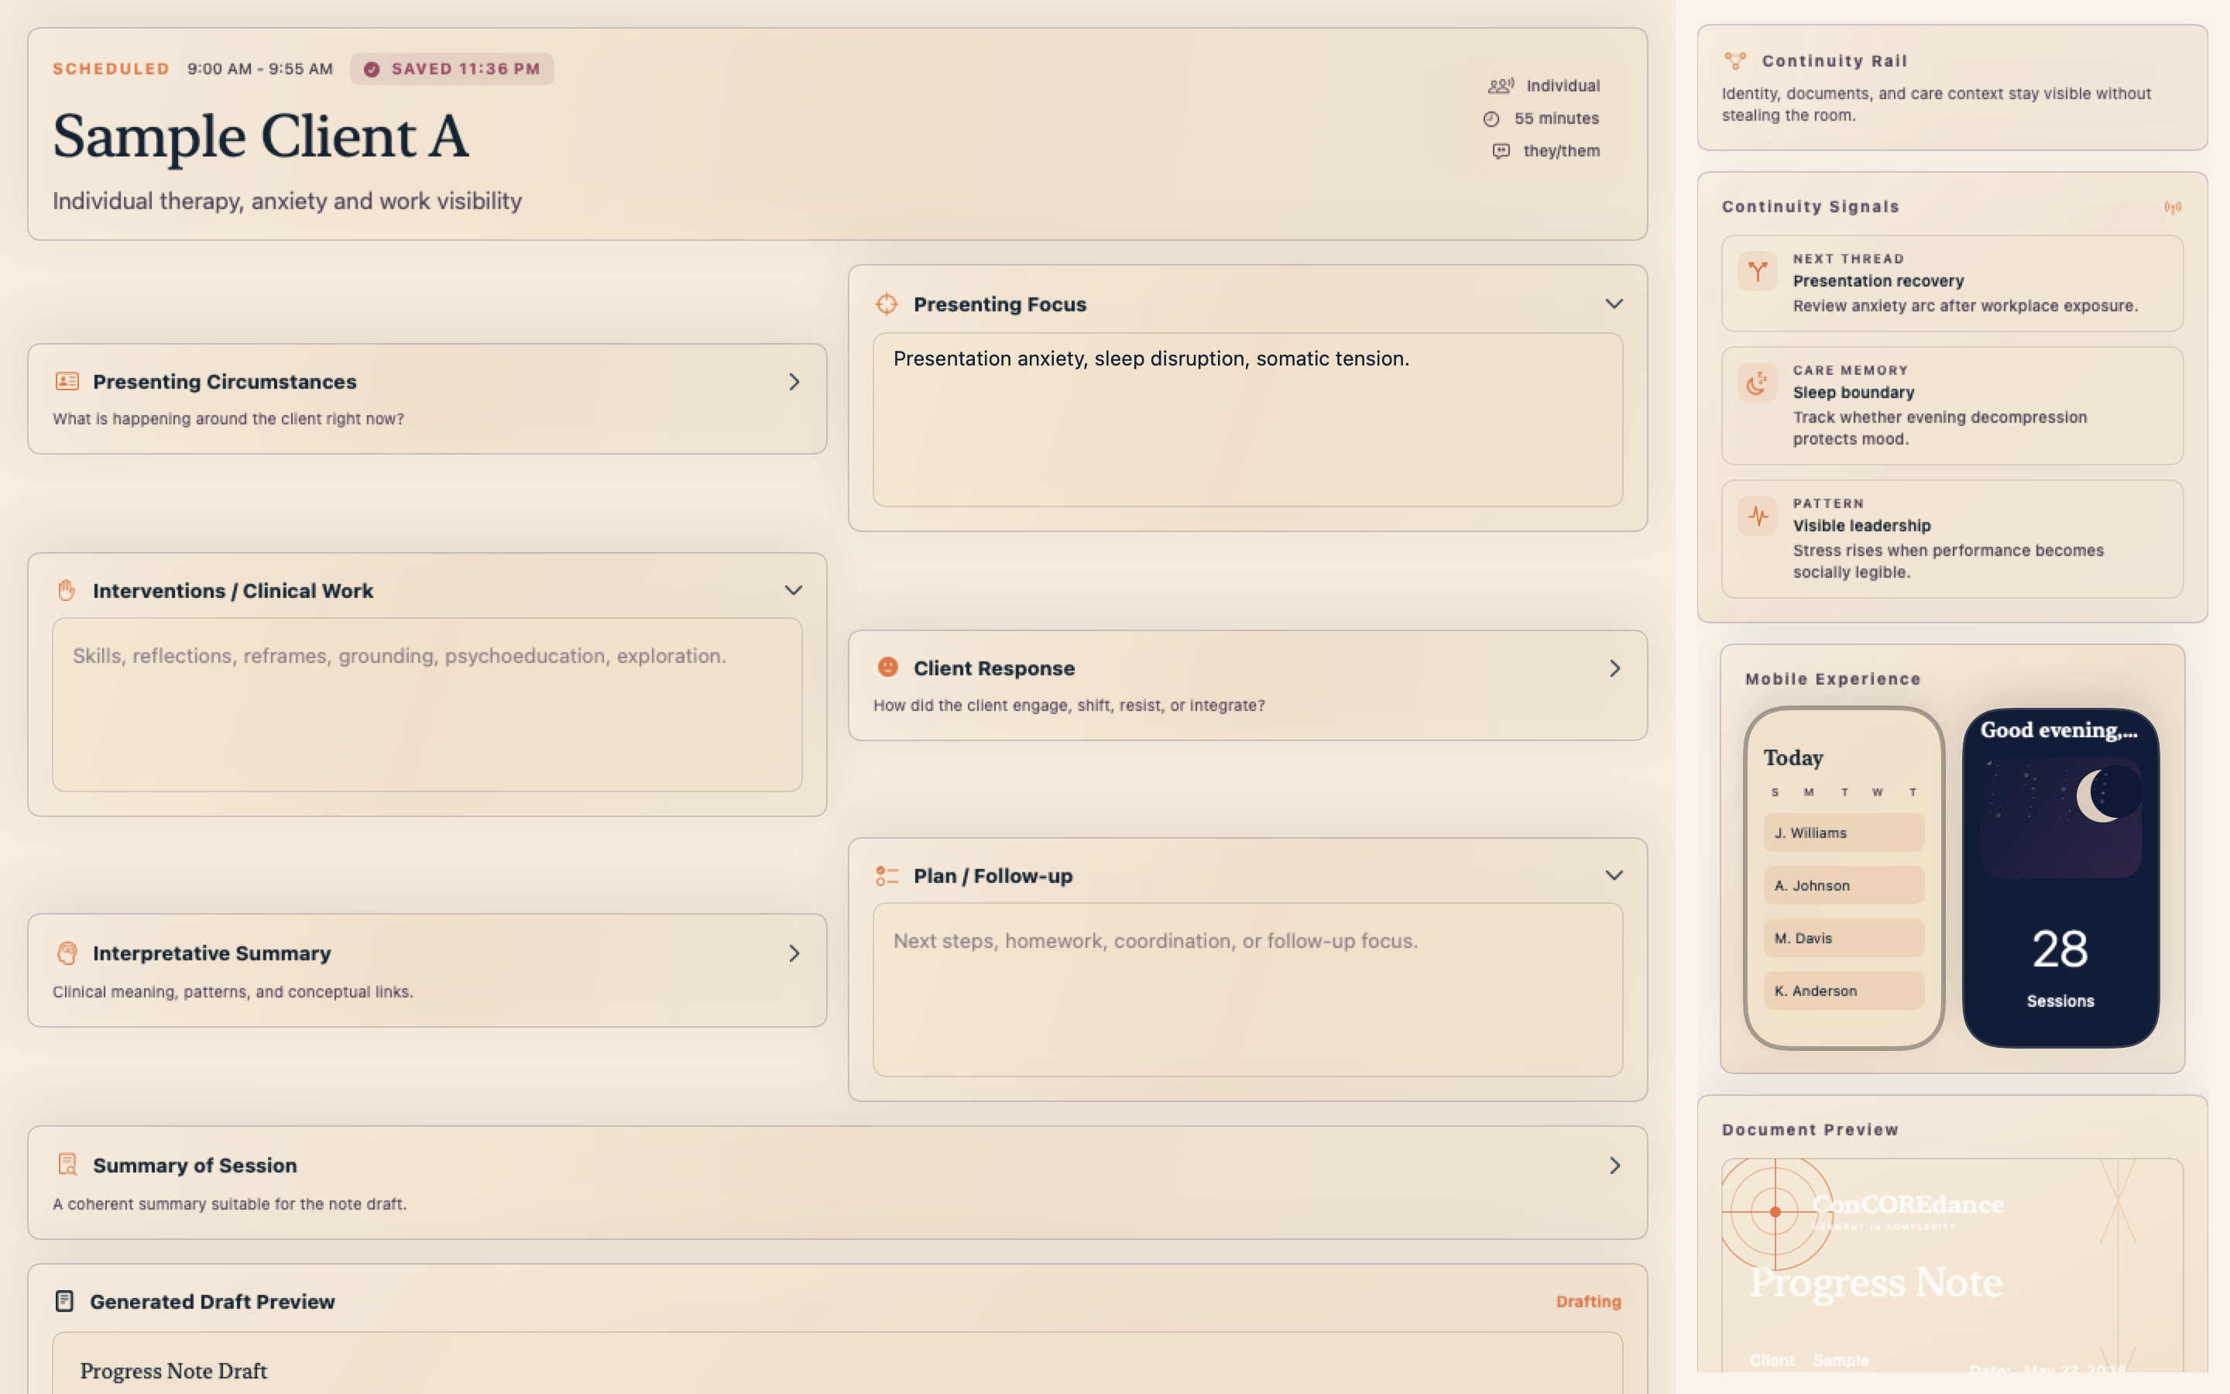Click the SAVED 11:36 PM status badge
This screenshot has height=1394, width=2230.
pyautogui.click(x=451, y=69)
